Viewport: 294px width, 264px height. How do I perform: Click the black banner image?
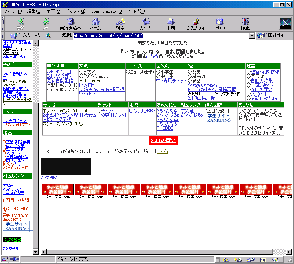point(66,166)
